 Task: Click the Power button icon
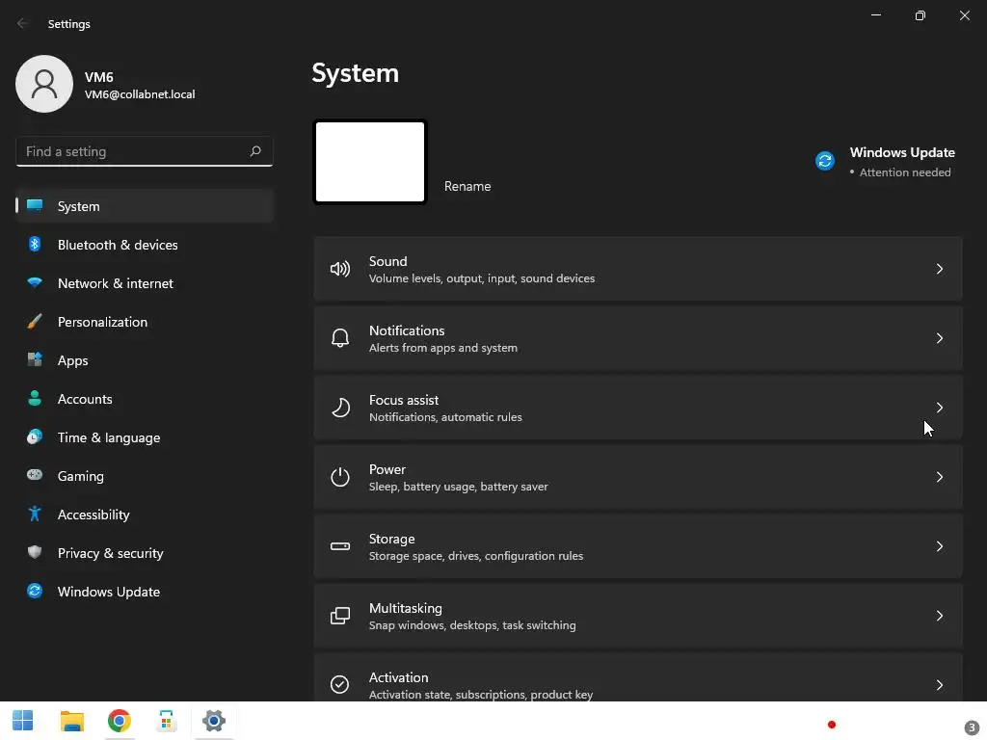pos(340,477)
